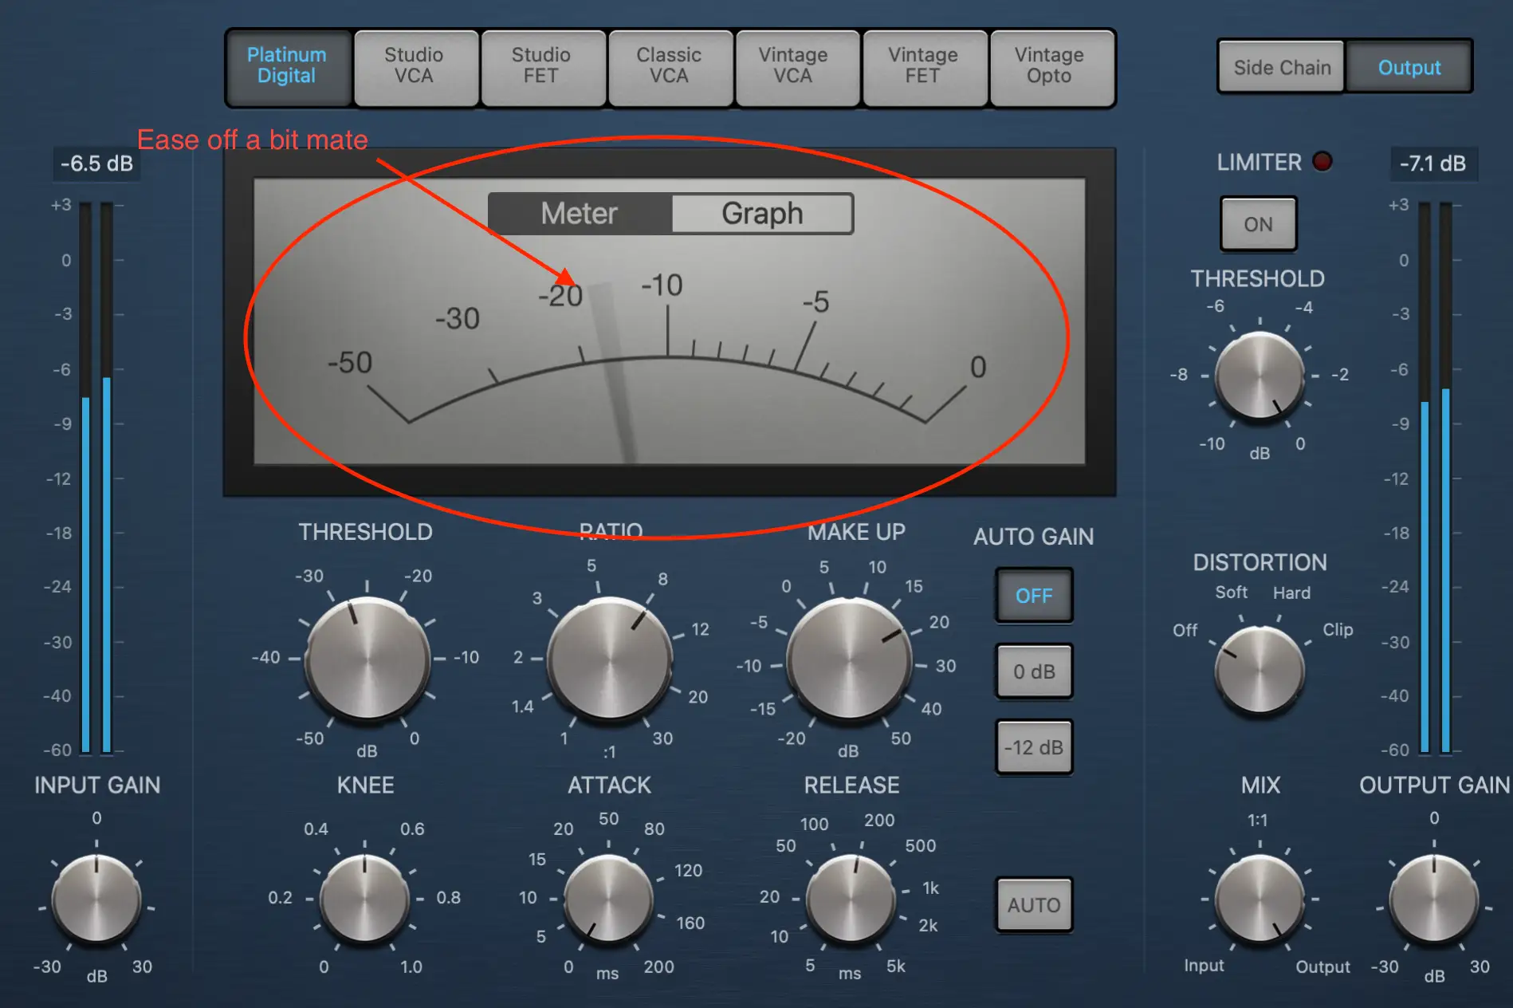Switch to the Output panel
Screen dimensions: 1513x1008
coord(1409,68)
